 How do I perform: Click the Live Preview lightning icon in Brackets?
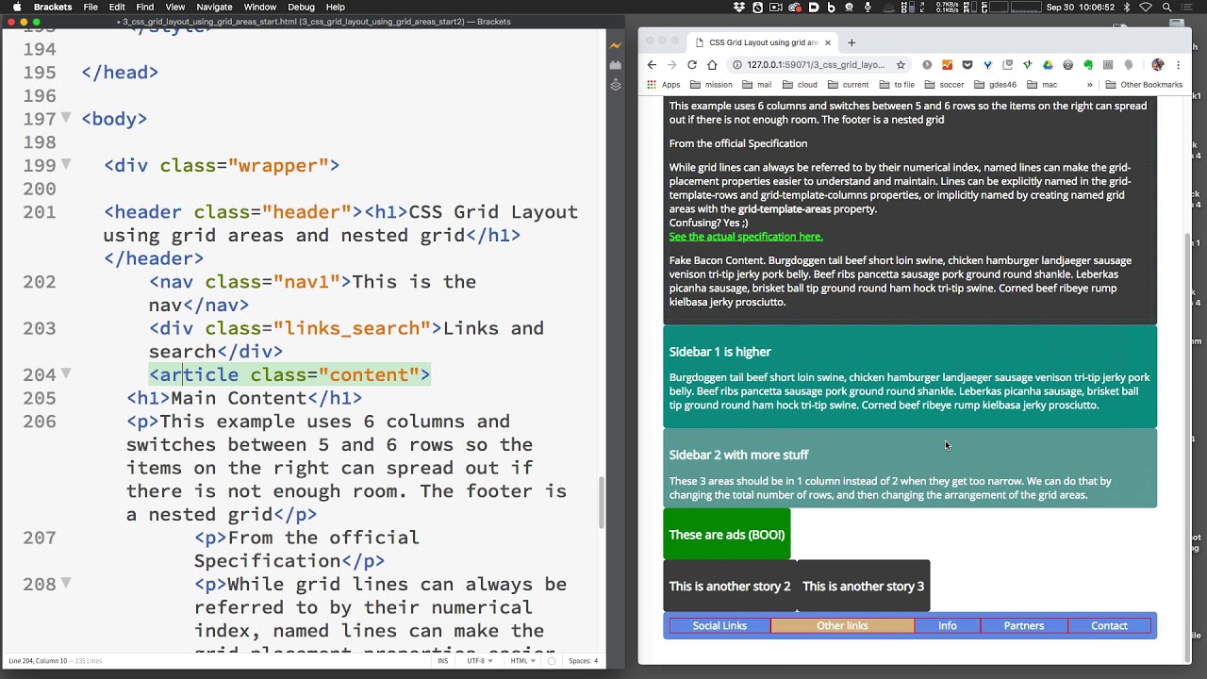coord(616,44)
